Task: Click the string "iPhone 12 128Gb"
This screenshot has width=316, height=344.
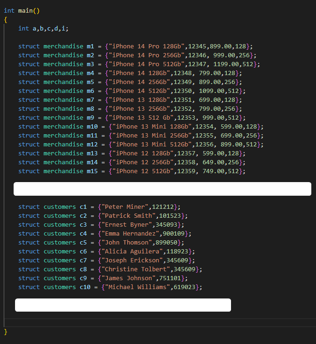Action: pyautogui.click(x=143, y=153)
